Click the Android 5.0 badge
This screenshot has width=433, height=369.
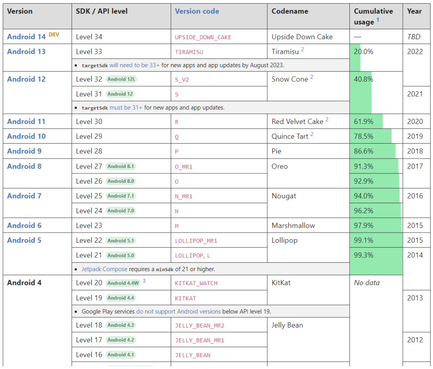point(120,256)
